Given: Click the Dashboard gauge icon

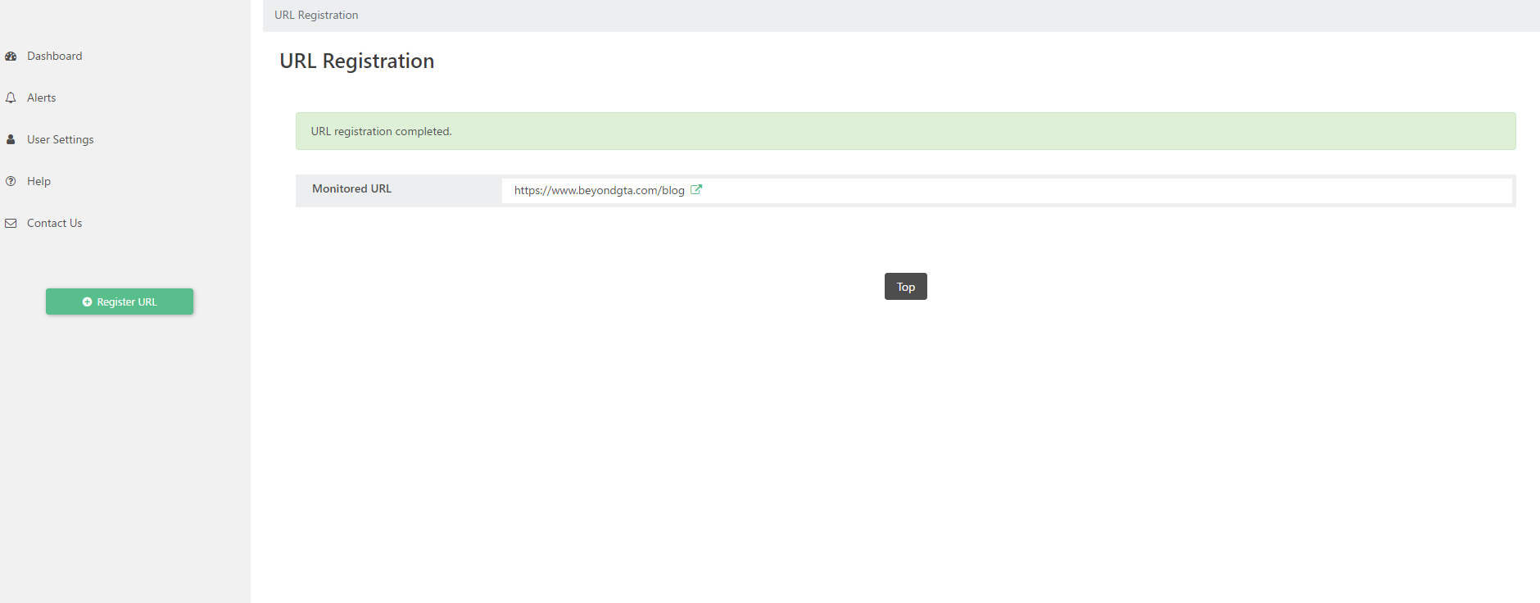Looking at the screenshot, I should click(x=11, y=57).
